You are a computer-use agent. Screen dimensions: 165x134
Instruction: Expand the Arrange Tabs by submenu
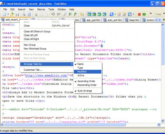(47, 64)
